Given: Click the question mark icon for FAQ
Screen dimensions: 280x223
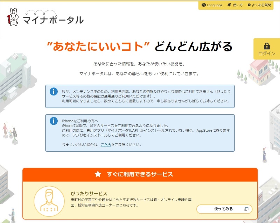Looking at the screenshot, I should 249,5.
